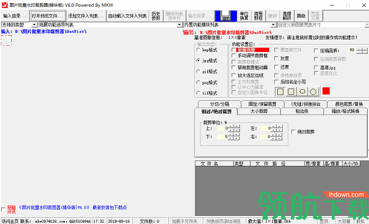The width and height of the screenshot is (369, 224).
Task: Click the 宽/像素 column header
Action: [314, 163]
